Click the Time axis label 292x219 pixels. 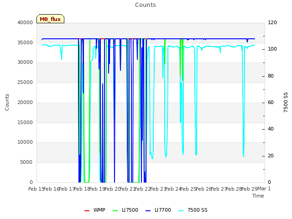[x=258, y=196]
